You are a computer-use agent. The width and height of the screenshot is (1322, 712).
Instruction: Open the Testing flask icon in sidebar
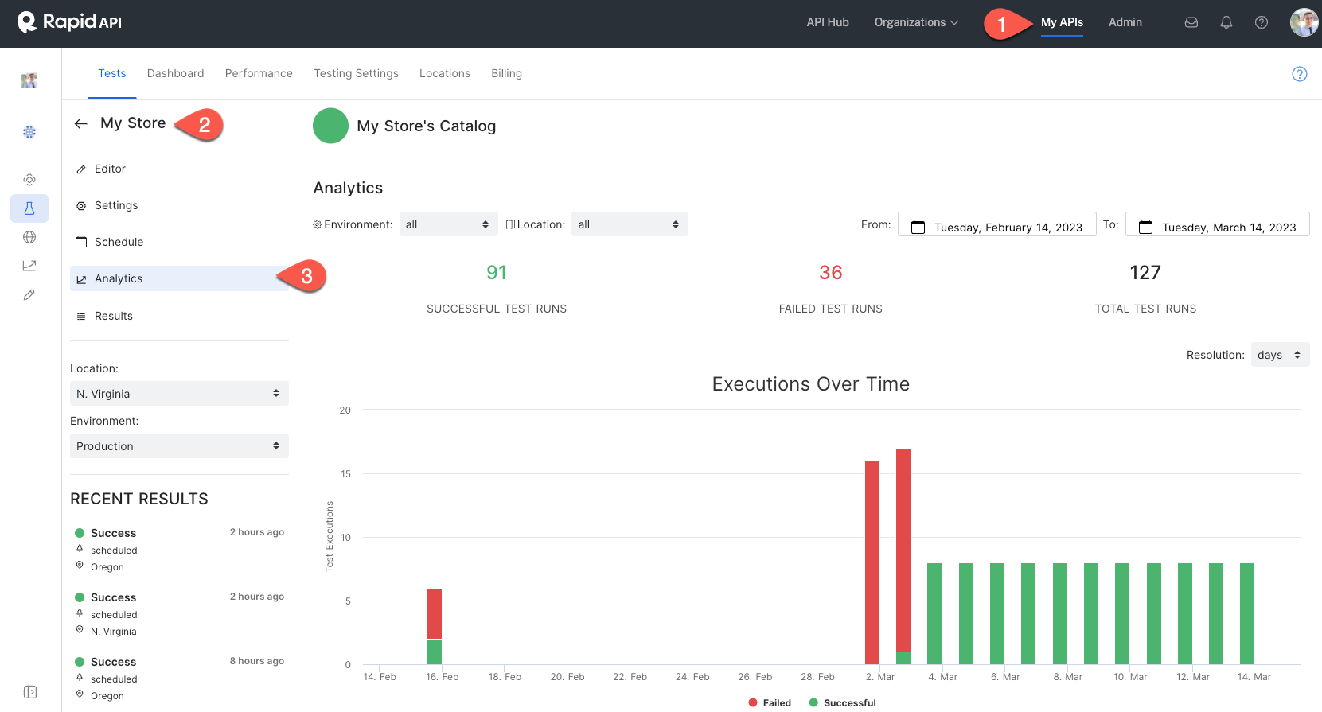pos(29,208)
